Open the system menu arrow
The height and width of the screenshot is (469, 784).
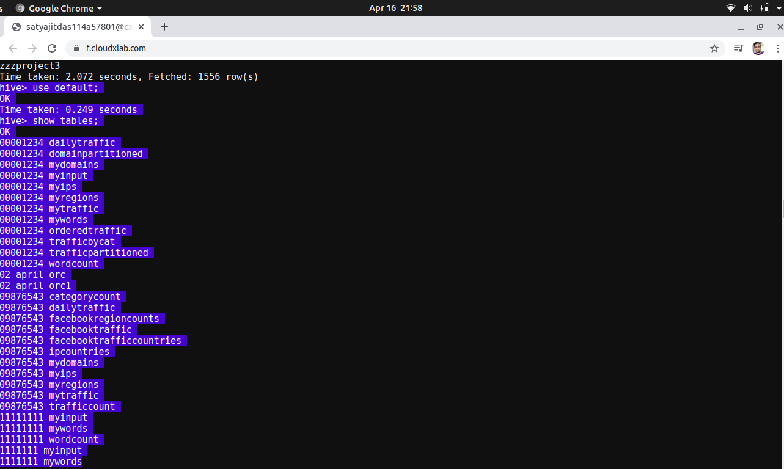coord(780,9)
